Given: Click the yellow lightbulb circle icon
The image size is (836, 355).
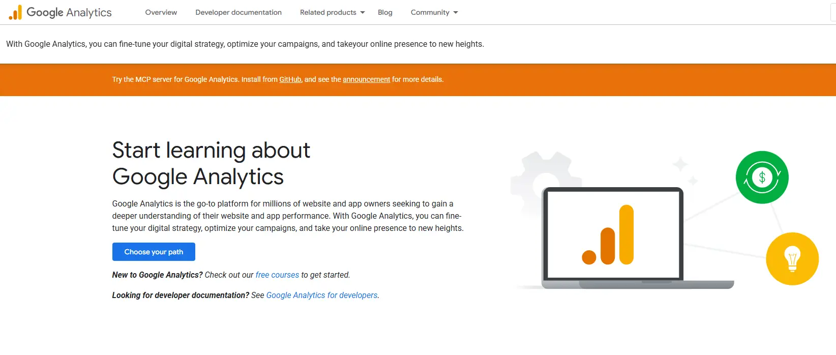Looking at the screenshot, I should point(792,258).
